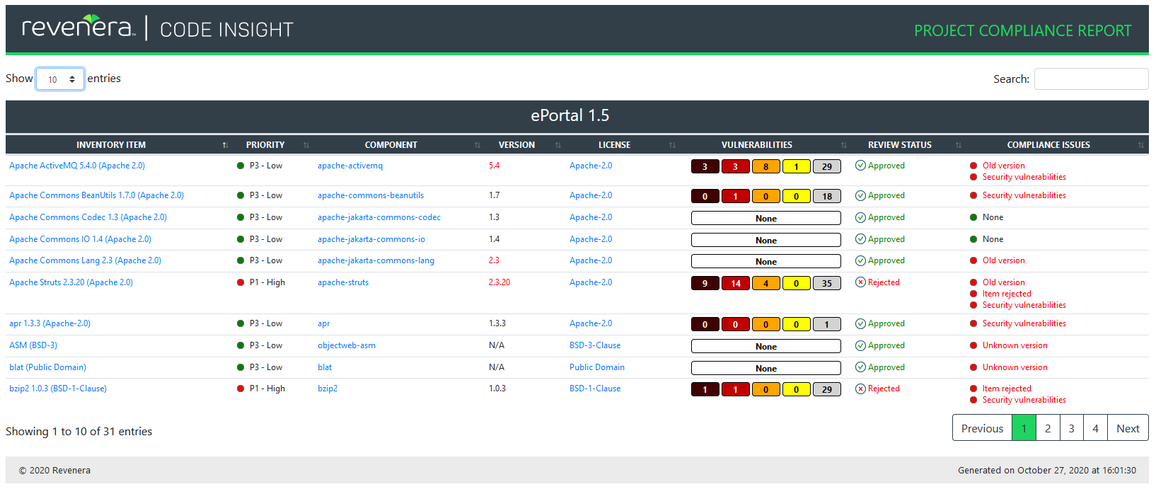Open Apache Struts 2.3.20 inventory item
Viewport: 1156px width, 489px height.
click(71, 282)
